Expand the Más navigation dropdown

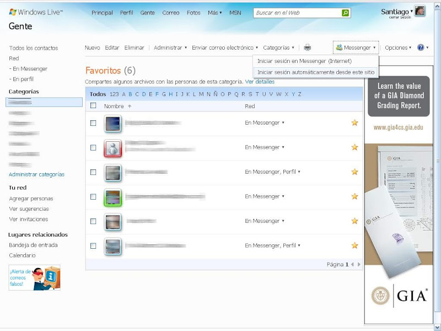[215, 13]
